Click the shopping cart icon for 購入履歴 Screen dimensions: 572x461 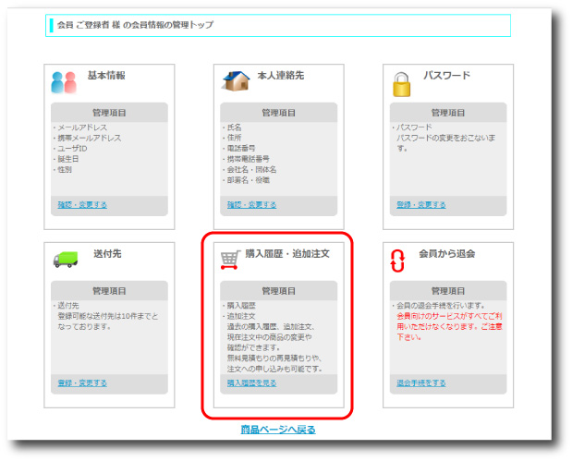(230, 259)
